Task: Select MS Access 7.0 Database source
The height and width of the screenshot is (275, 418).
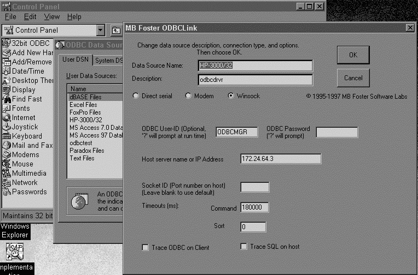Action: tap(95, 128)
